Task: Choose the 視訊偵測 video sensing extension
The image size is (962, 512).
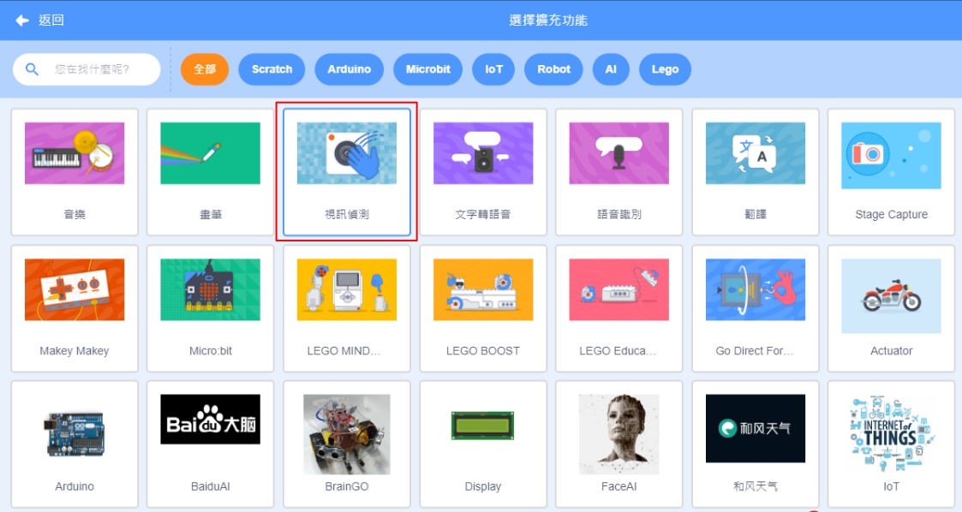Action: click(346, 171)
